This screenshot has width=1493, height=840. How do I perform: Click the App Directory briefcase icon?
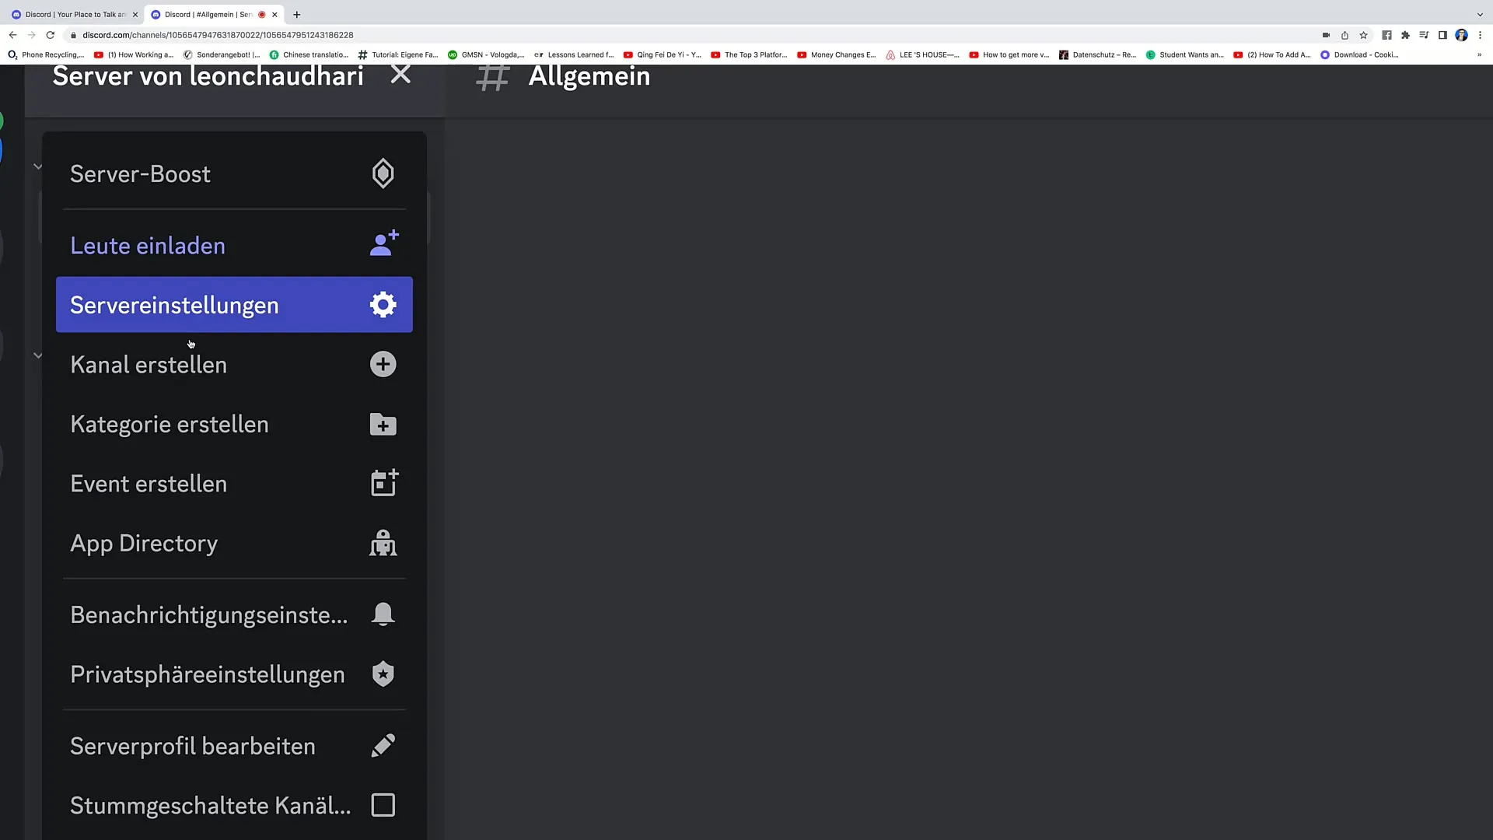point(383,544)
